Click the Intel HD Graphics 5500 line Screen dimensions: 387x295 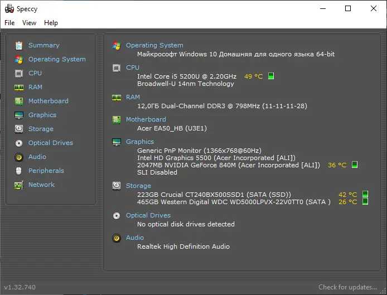click(216, 158)
